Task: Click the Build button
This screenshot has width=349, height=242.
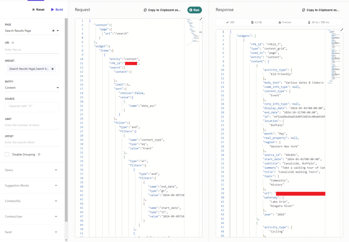Action: pos(57,10)
